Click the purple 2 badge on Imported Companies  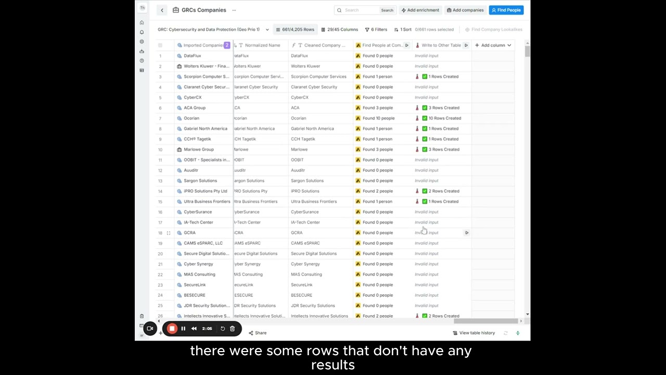[227, 45]
